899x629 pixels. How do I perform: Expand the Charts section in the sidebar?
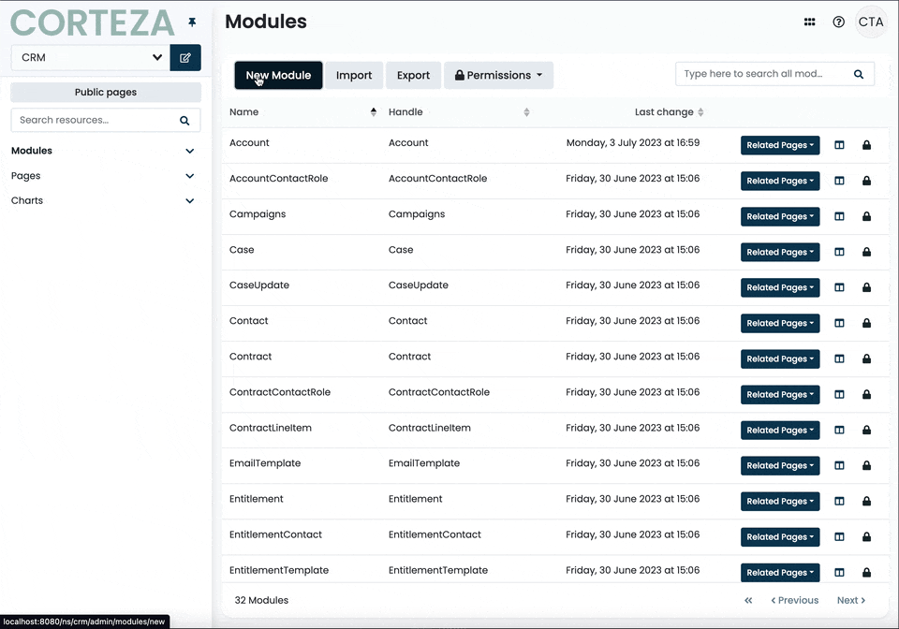click(x=105, y=200)
